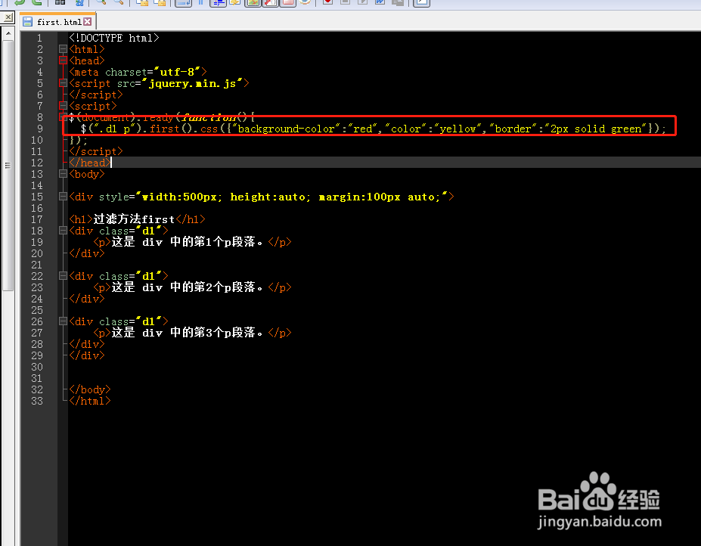The image size is (701, 546).
Task: Click line number 25 in the margin
Action: (37, 310)
